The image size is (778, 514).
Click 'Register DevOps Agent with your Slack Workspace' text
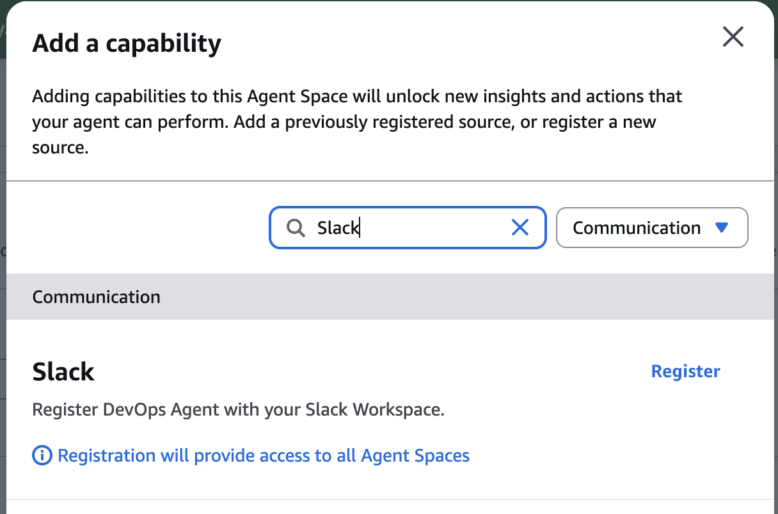coord(238,409)
